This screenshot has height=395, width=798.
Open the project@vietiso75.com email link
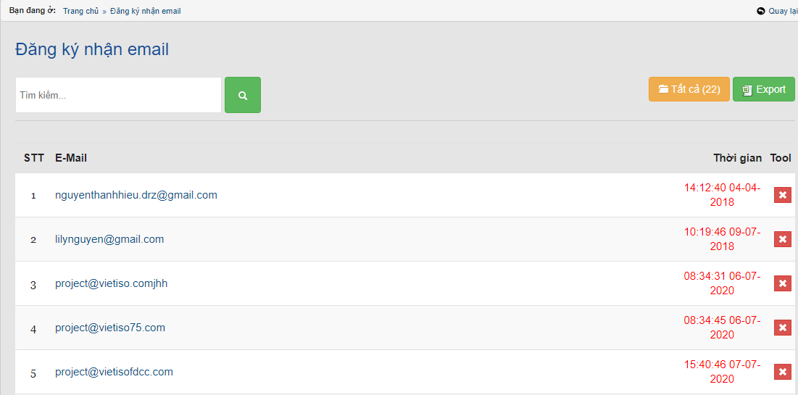110,328
